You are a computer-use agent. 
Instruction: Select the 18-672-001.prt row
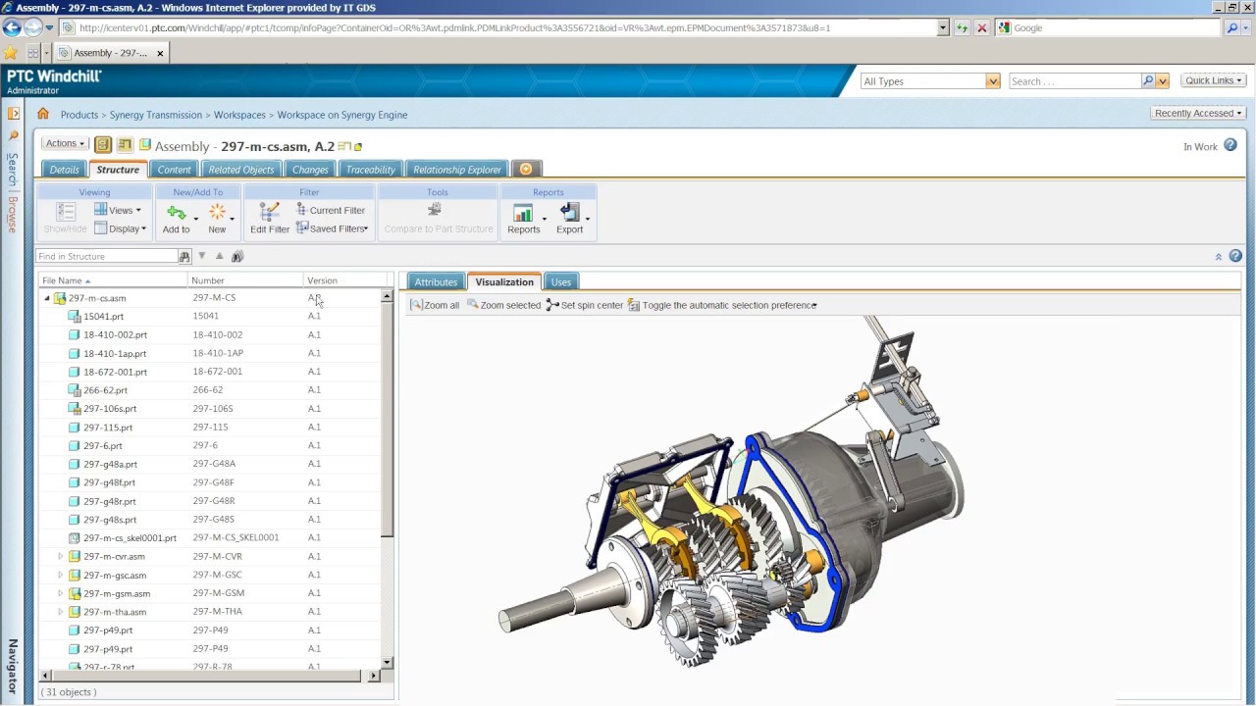[209, 372]
